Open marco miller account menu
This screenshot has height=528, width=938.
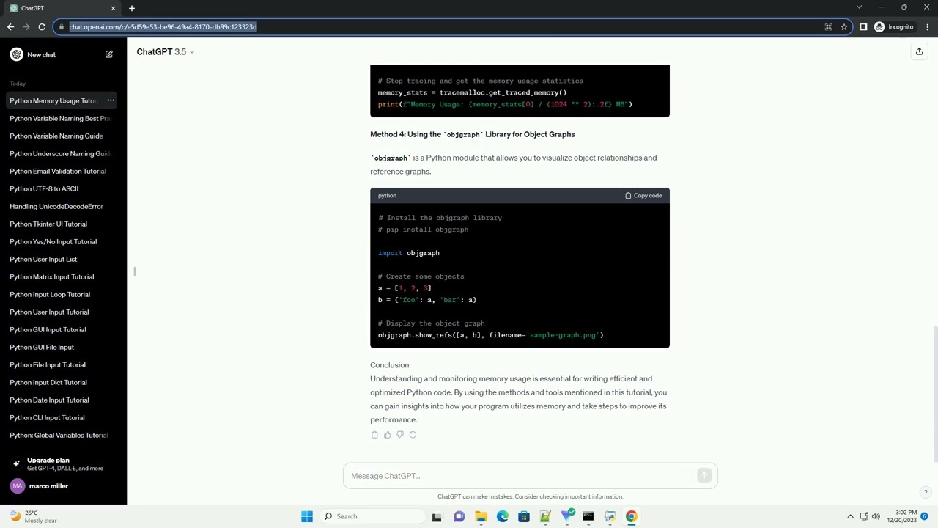(x=63, y=486)
